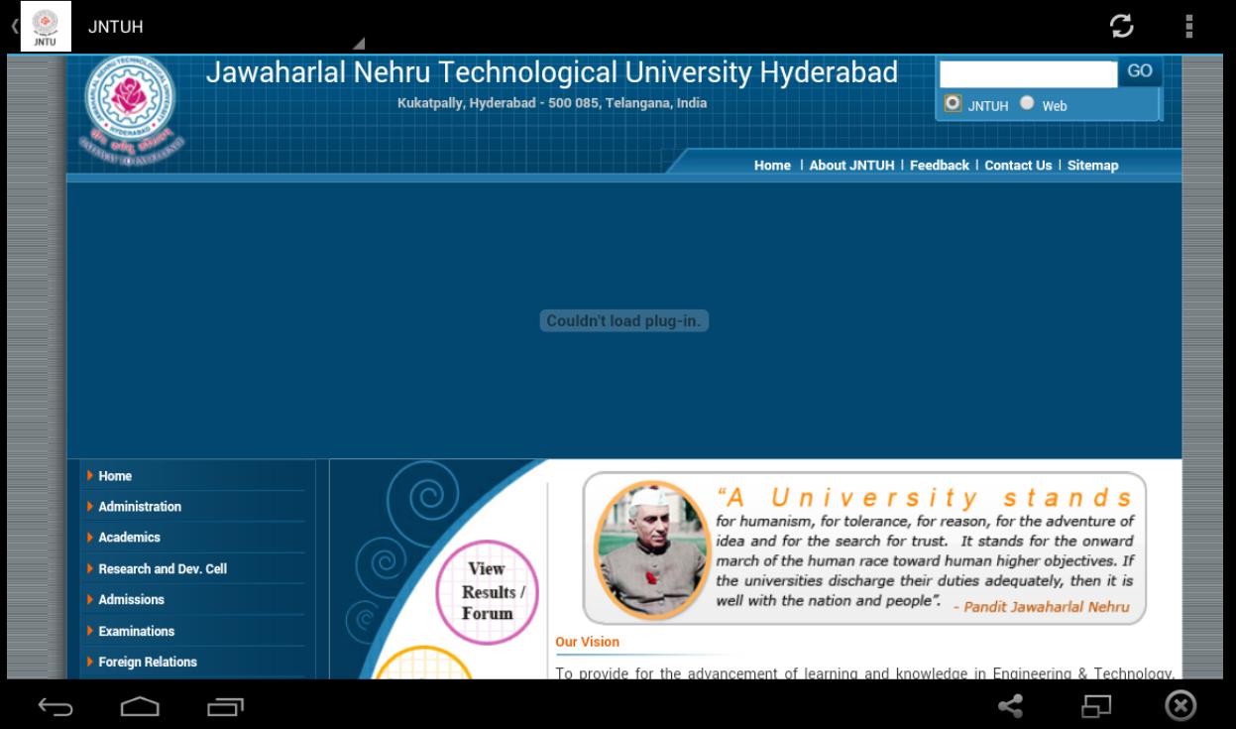
Task: Open Contact Us in top navigation
Action: point(1018,166)
